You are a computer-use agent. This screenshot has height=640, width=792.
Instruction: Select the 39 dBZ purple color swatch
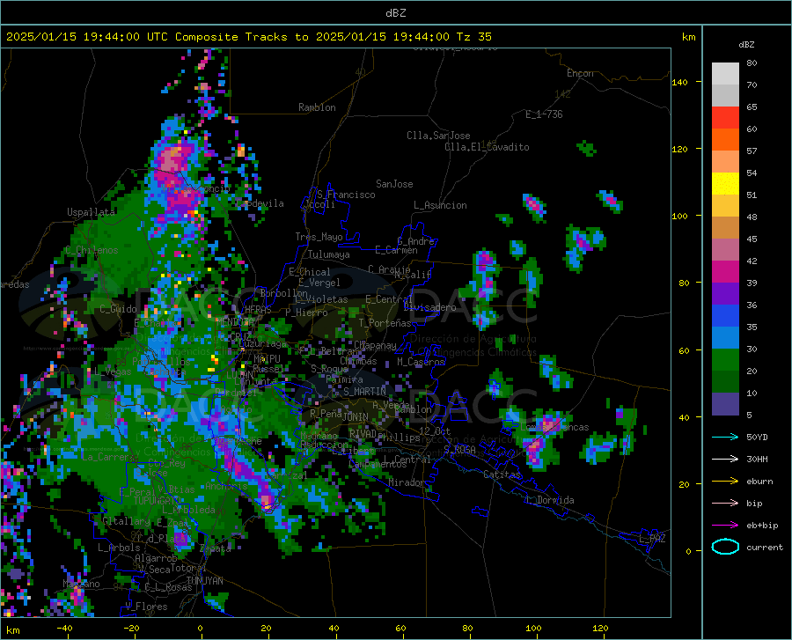(725, 294)
